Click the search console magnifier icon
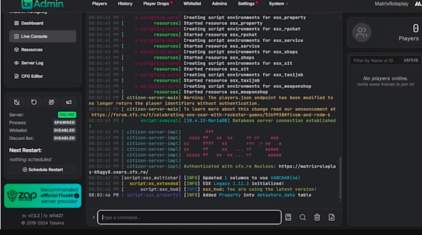This screenshot has height=235, width=422. coord(302,217)
